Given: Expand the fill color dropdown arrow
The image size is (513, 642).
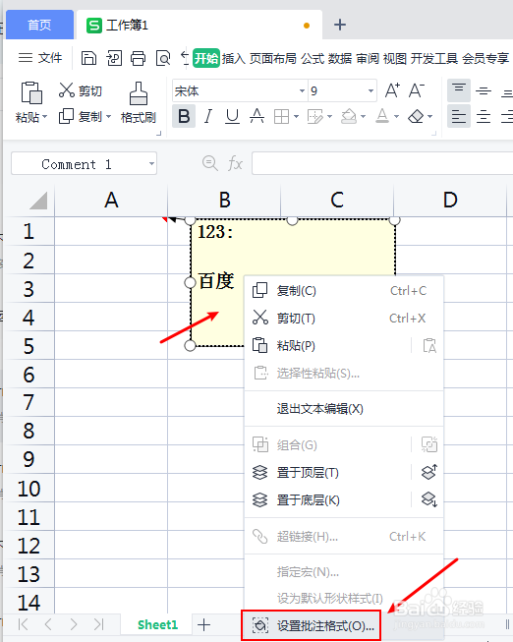Looking at the screenshot, I should 364,117.
